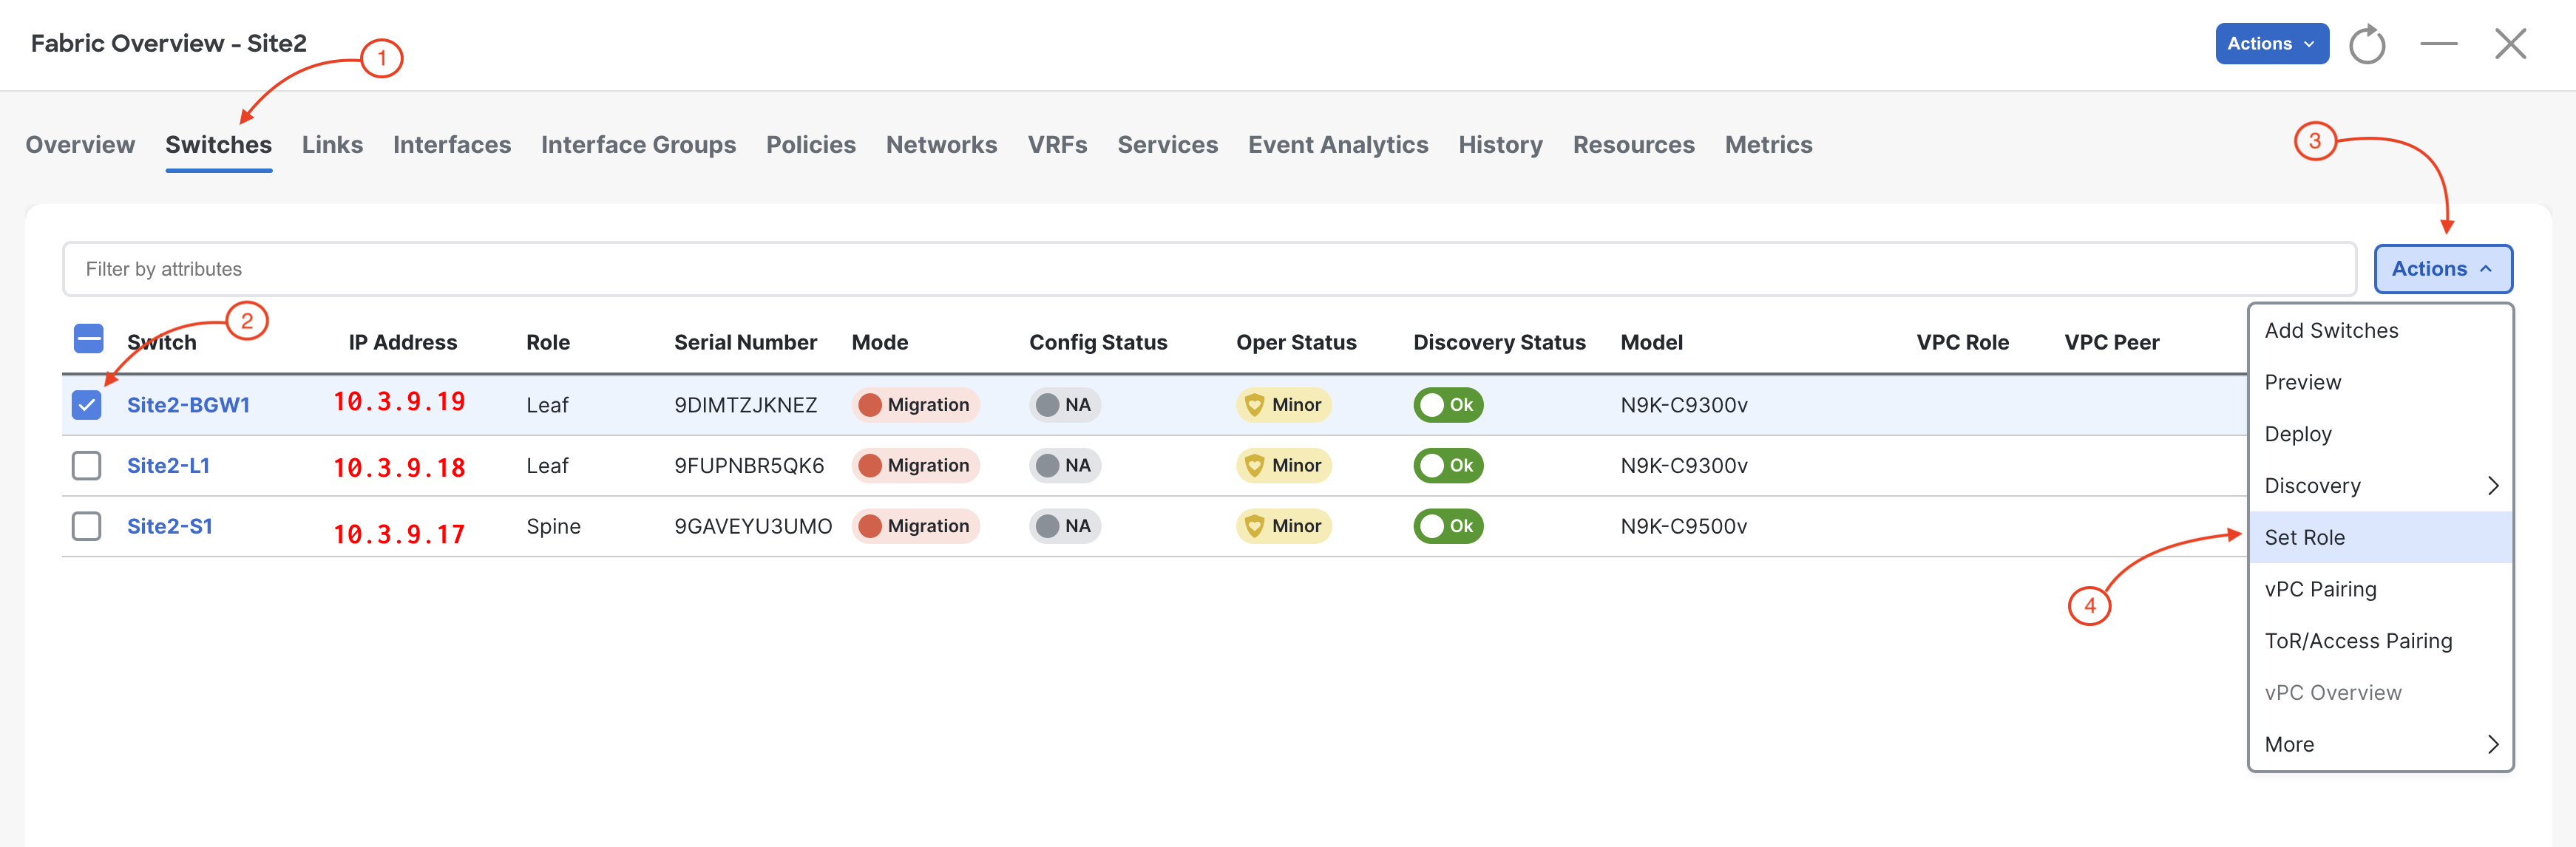Click Migration mode badge for Site2-L1
Screen dimensions: 2576x847
(x=915, y=466)
